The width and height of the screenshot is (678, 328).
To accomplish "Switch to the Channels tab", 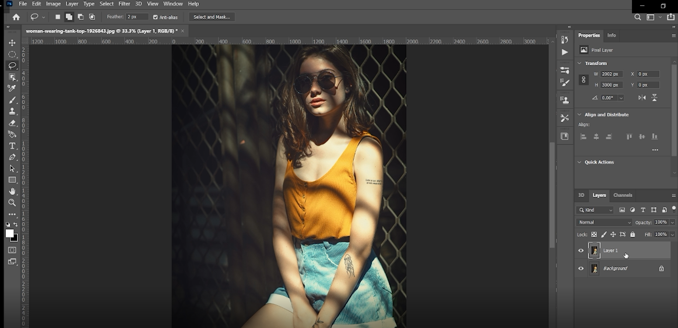I will pyautogui.click(x=623, y=195).
